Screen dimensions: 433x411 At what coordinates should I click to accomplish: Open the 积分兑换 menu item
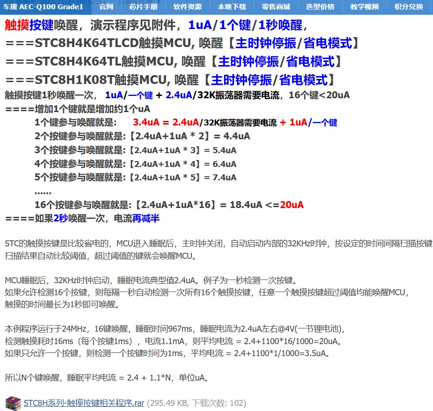(x=409, y=6)
